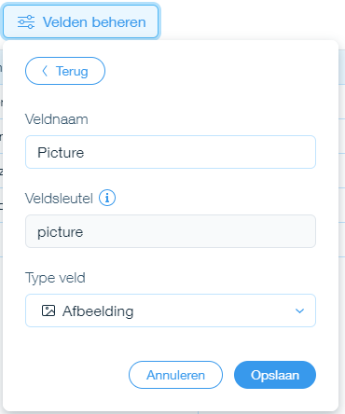This screenshot has width=345, height=414.
Task: Click the Terug label text
Action: (x=72, y=71)
